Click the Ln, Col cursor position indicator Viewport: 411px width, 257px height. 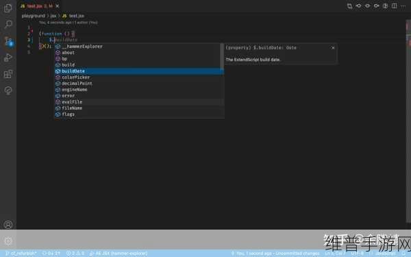point(336,254)
